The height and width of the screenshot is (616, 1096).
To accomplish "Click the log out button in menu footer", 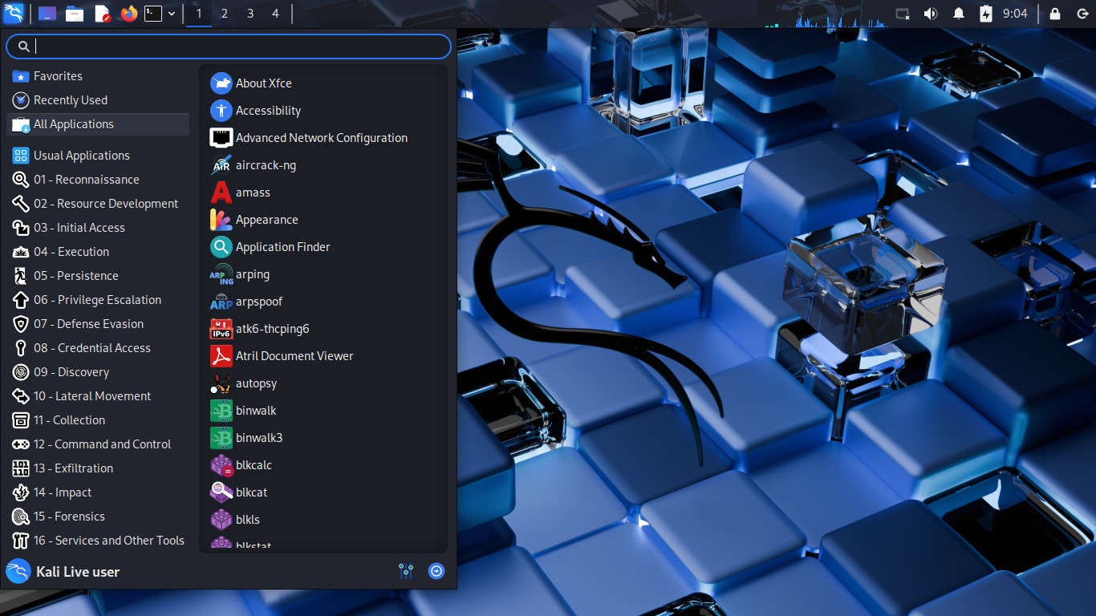I will point(436,571).
